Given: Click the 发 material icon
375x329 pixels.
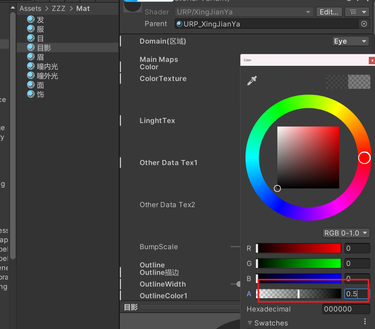Looking at the screenshot, I should [31, 19].
